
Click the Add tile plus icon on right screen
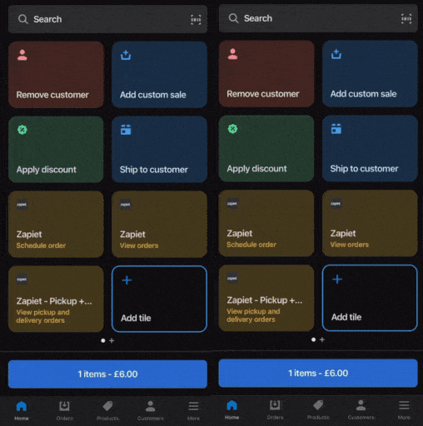337,280
